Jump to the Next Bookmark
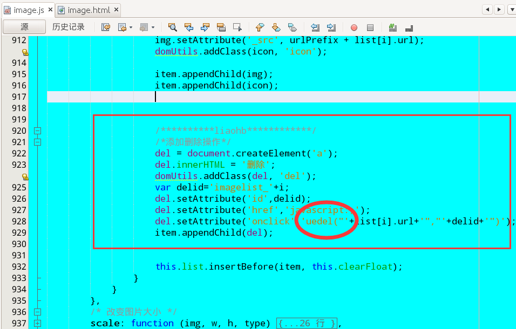This screenshot has height=329, width=516. point(276,27)
